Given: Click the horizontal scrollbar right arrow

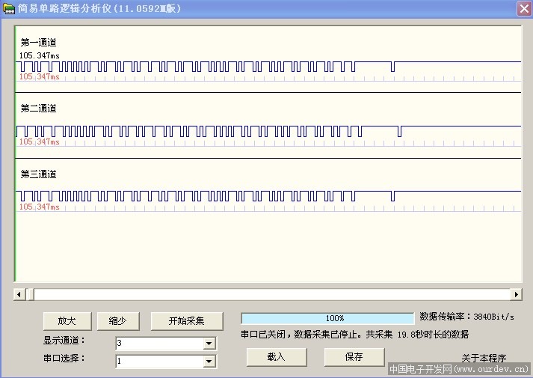Looking at the screenshot, I should (516, 294).
